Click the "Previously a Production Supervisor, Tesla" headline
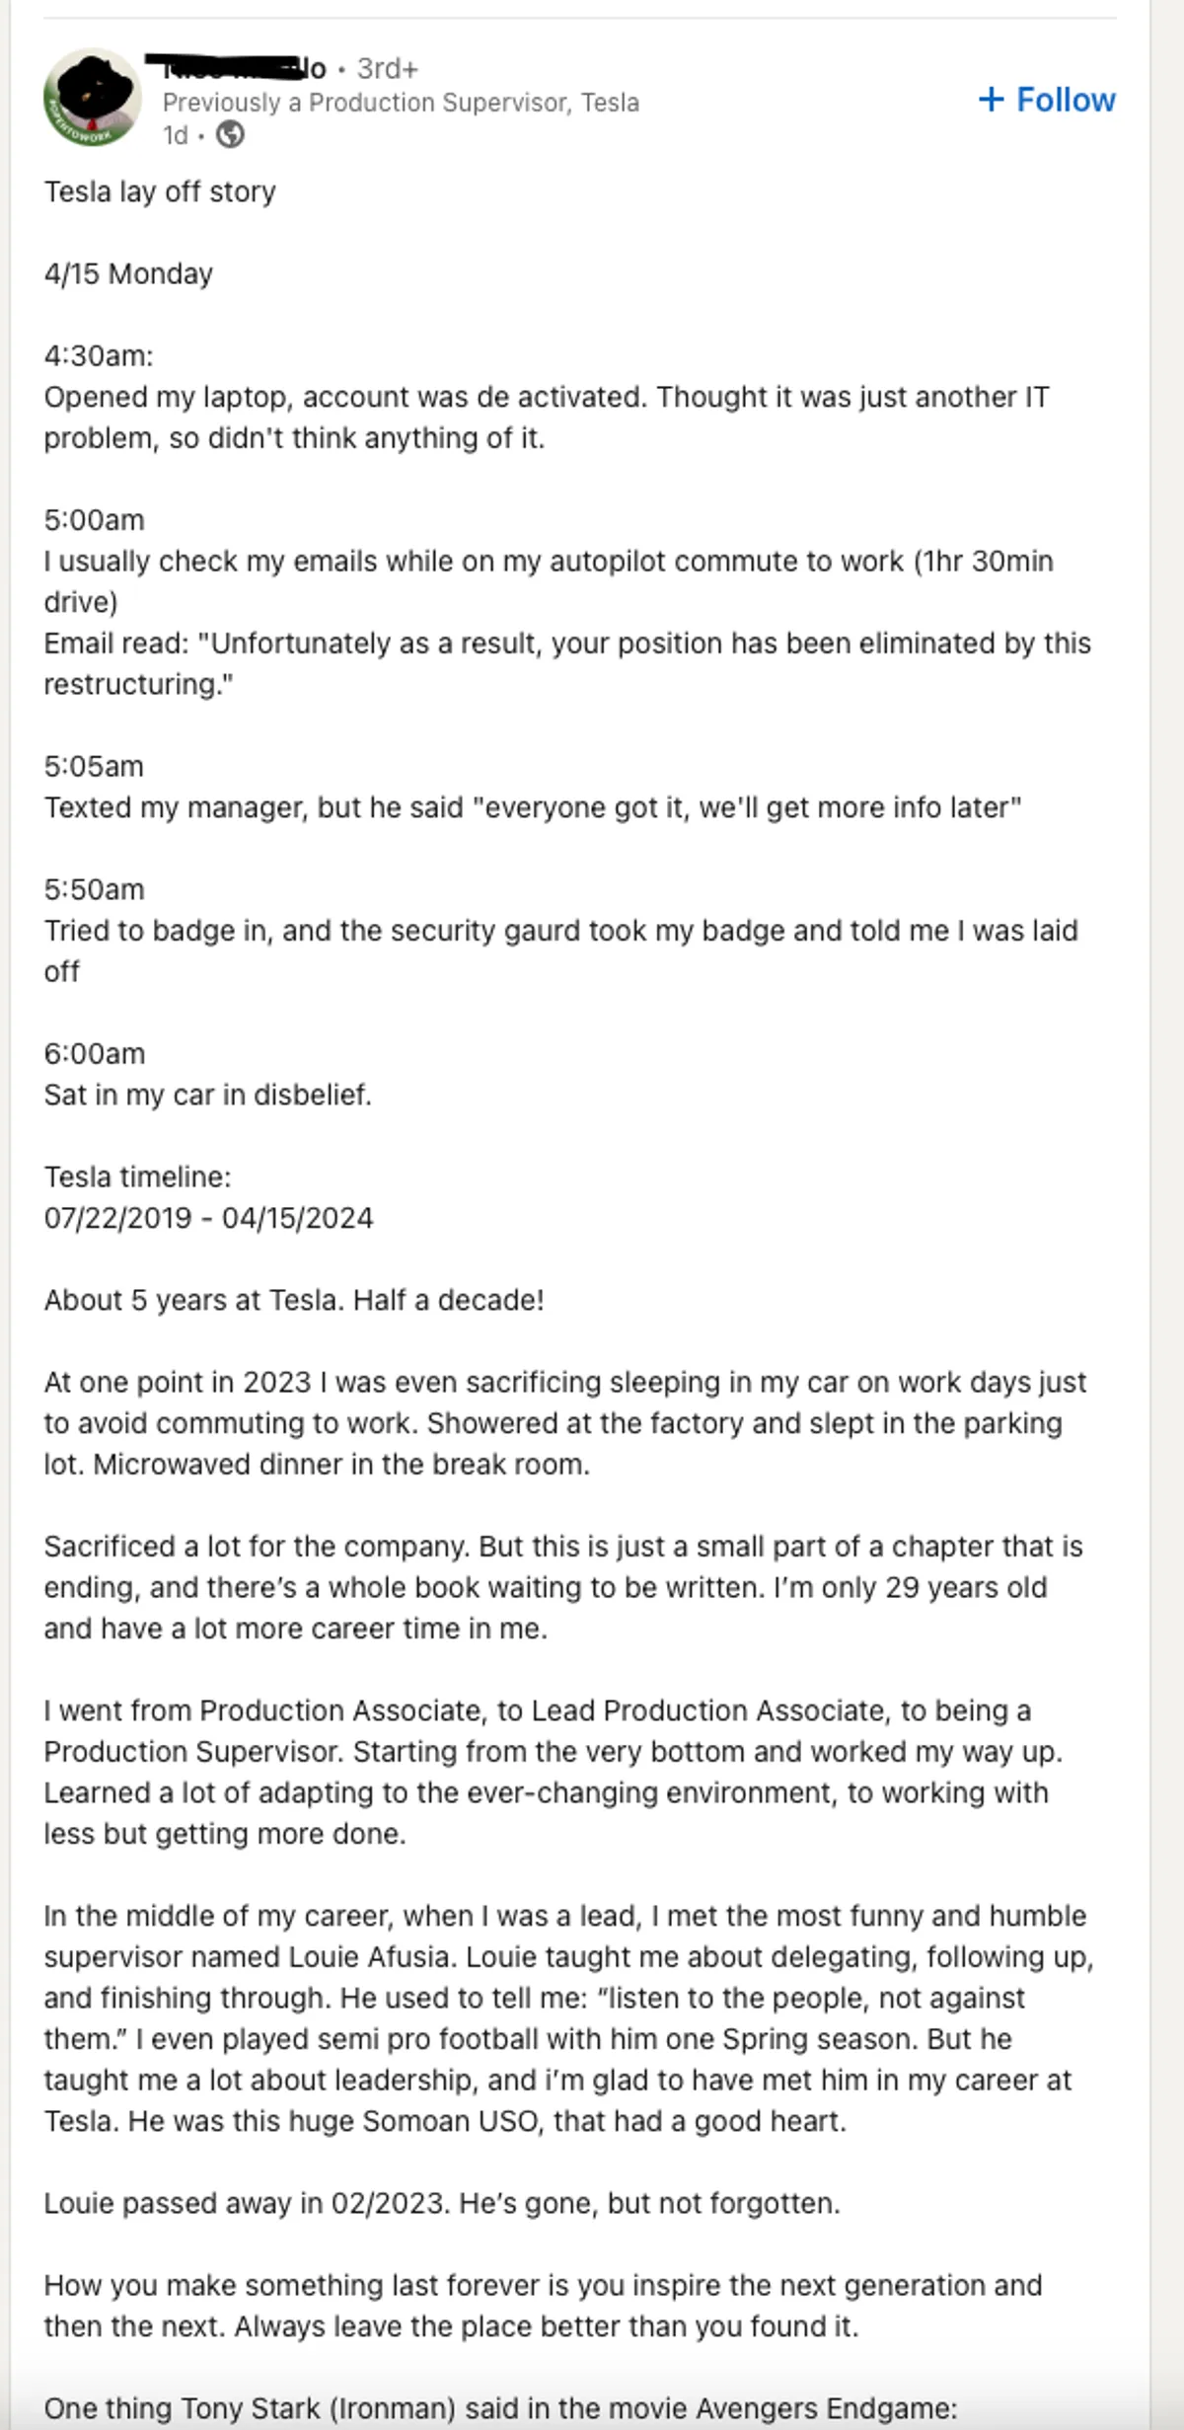The width and height of the screenshot is (1184, 2430). (401, 103)
